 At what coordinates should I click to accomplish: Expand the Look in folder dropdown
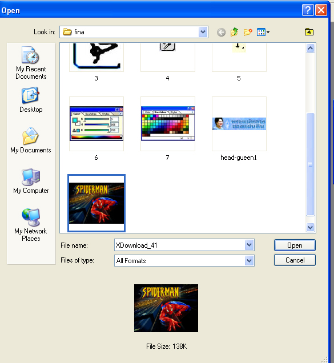(x=203, y=32)
